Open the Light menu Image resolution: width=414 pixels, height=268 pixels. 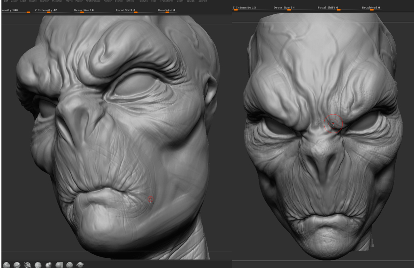[23, 1]
